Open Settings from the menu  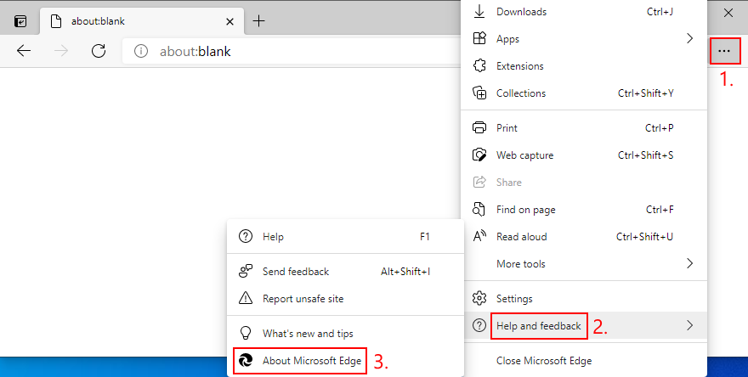coord(514,299)
